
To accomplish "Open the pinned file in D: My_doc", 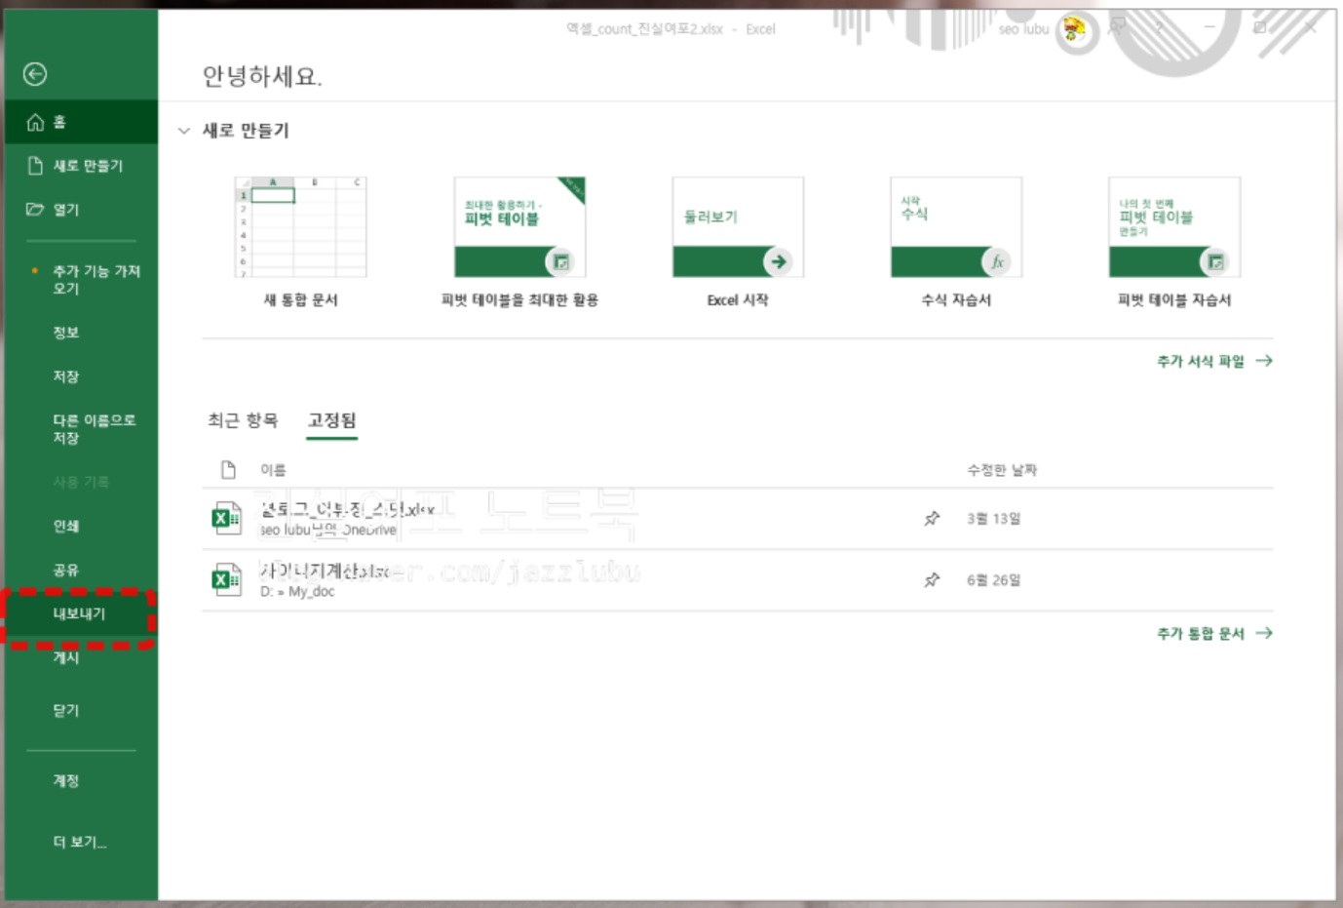I will pos(738,579).
